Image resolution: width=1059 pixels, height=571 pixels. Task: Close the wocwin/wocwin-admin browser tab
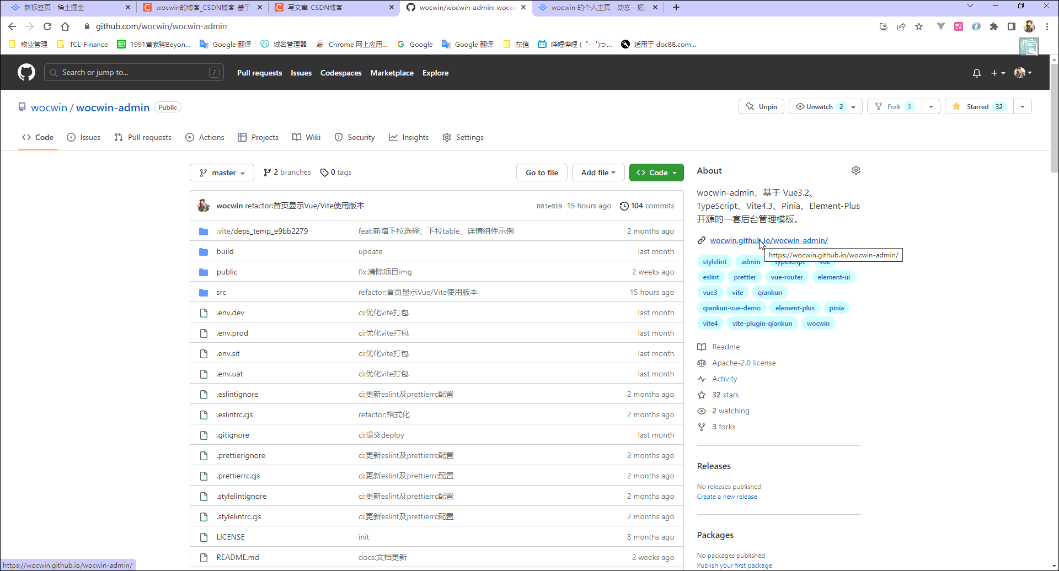tap(523, 7)
